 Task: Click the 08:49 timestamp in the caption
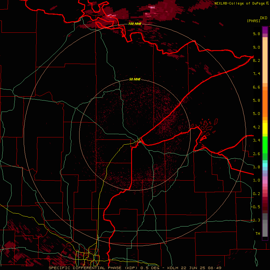215,268
